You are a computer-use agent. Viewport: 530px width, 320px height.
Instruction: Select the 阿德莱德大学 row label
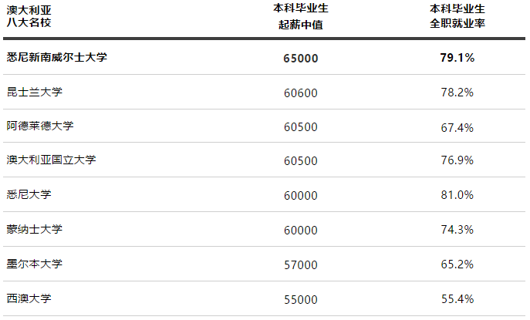(x=39, y=126)
